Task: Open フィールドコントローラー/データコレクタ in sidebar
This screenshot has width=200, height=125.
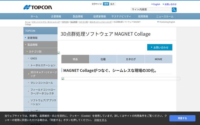Action: click(40, 92)
